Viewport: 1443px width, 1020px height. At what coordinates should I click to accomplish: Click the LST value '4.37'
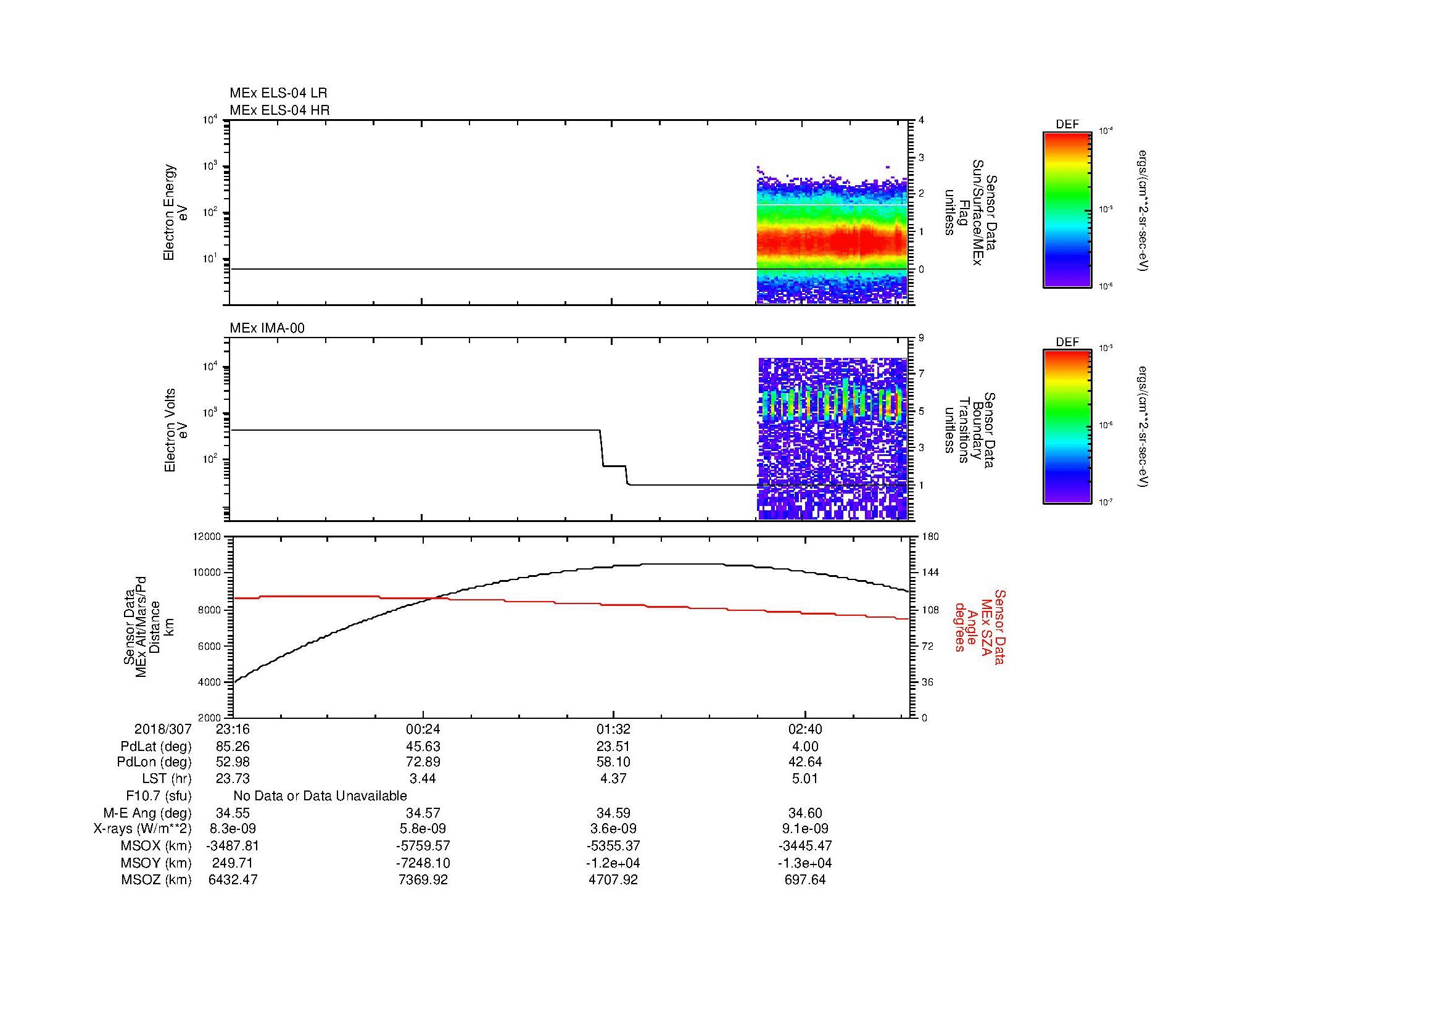[613, 779]
